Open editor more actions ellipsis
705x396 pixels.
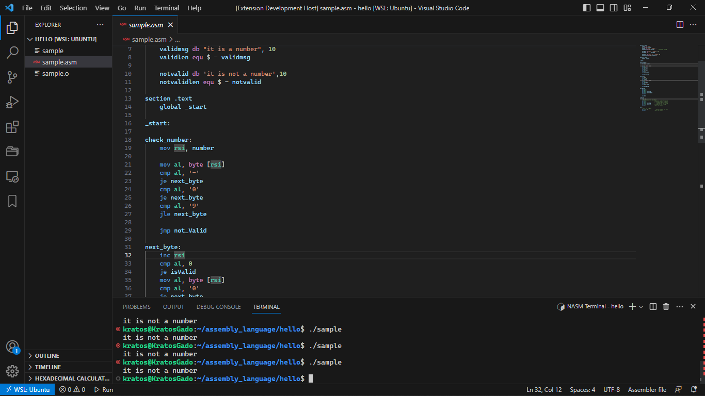click(694, 25)
